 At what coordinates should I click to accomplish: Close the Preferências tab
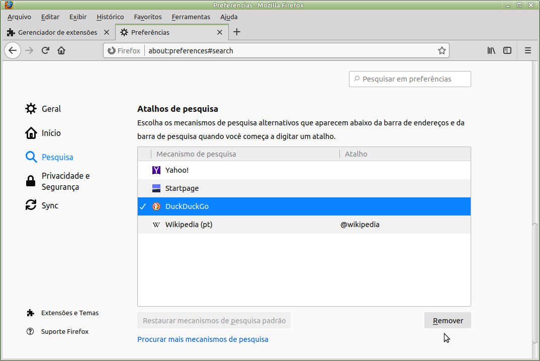[220, 32]
